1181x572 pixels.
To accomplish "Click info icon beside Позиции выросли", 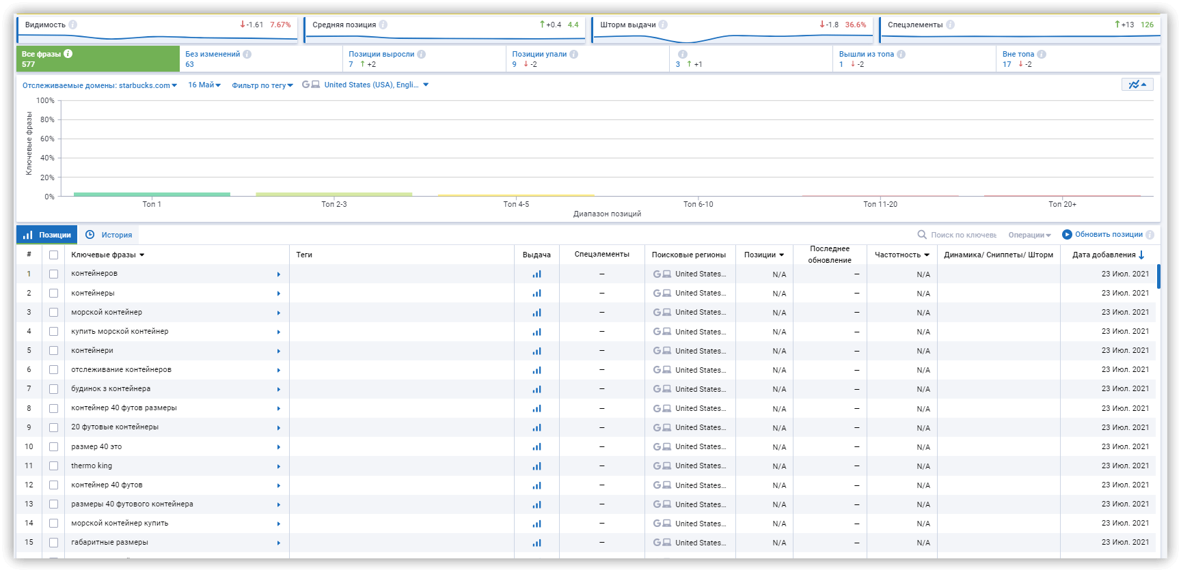I will click(x=421, y=54).
